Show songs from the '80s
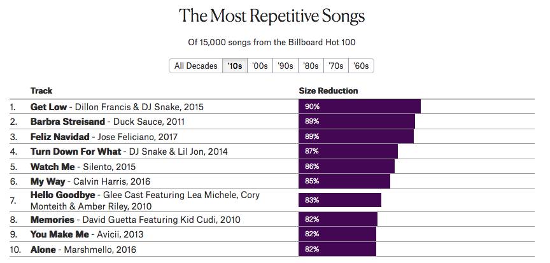The image size is (550, 263). [310, 66]
